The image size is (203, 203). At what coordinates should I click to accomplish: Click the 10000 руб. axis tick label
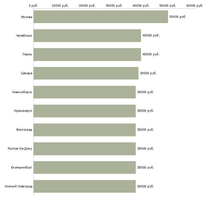60,6
